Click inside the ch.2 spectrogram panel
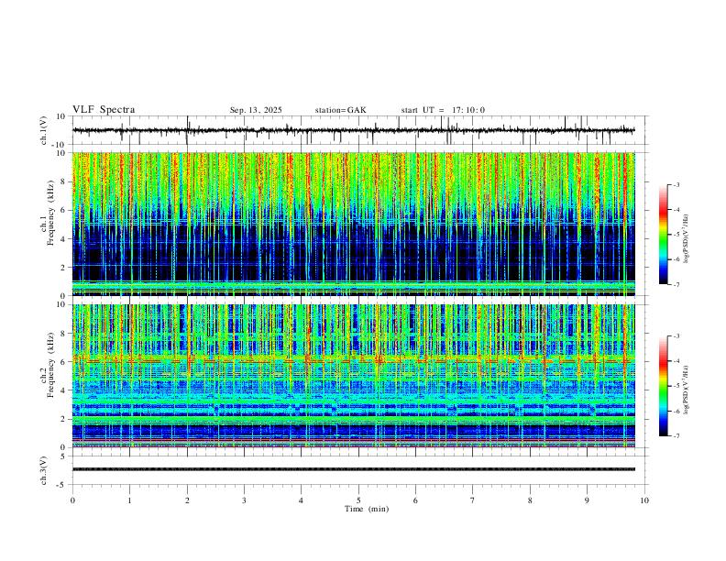The height and width of the screenshot is (561, 726). pyautogui.click(x=354, y=376)
